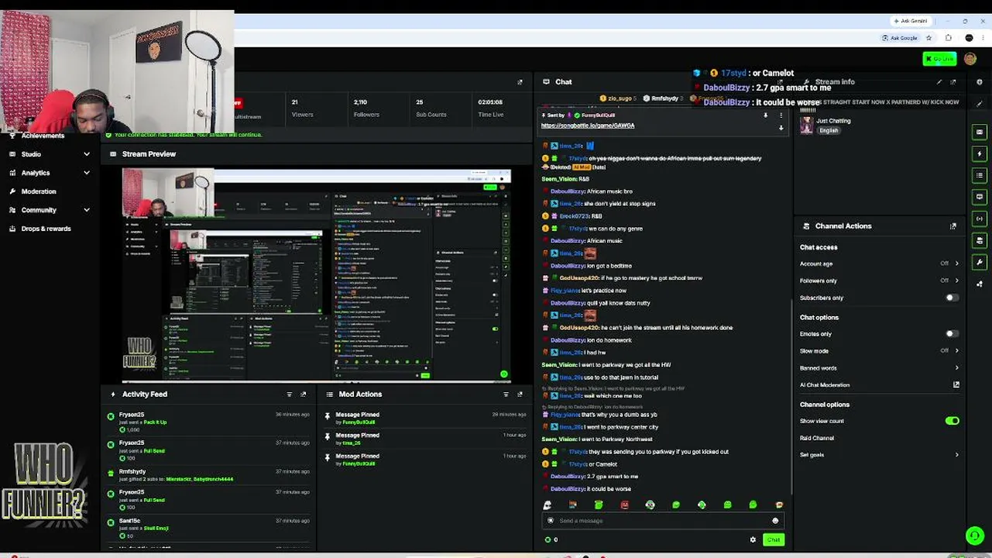Bookmark this page with star icon
Screen dimensions: 992x558
928,38
